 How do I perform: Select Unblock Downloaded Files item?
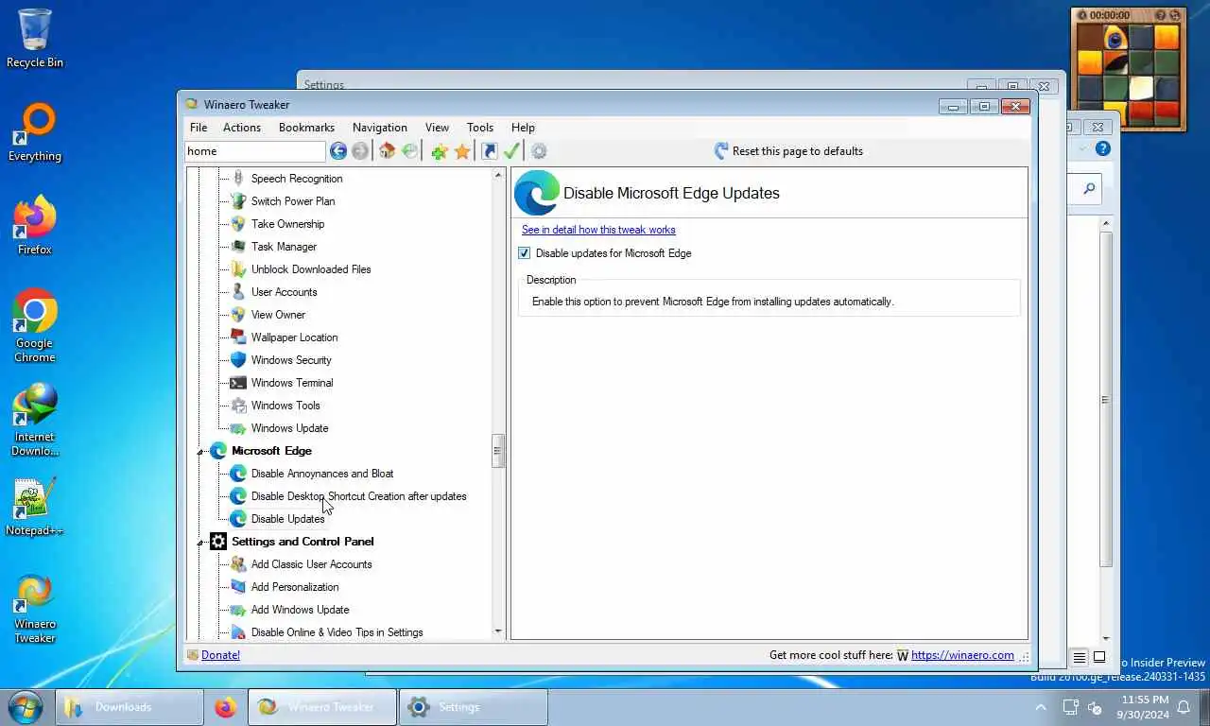click(311, 269)
